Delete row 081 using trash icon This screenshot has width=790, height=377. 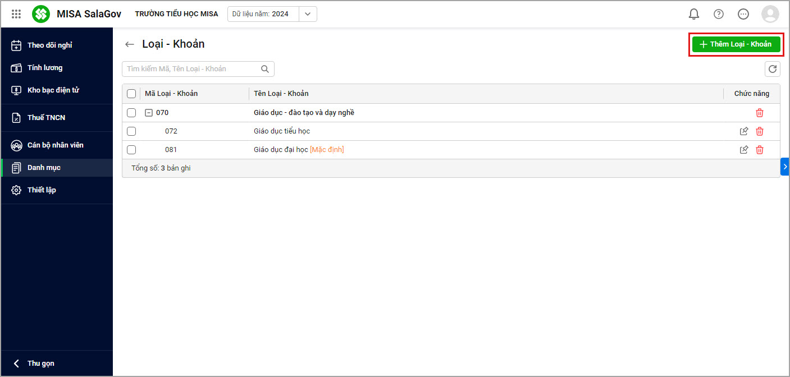tap(760, 150)
